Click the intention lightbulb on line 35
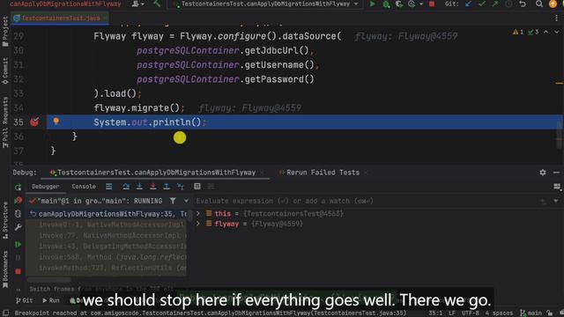Image resolution: width=564 pixels, height=317 pixels. coord(56,122)
